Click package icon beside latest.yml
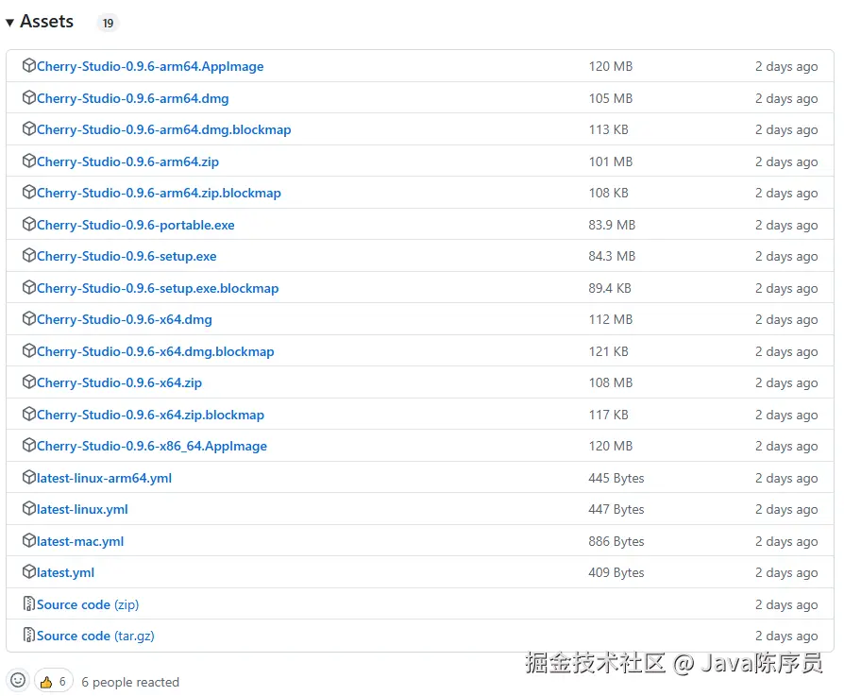844x696 pixels. point(28,571)
